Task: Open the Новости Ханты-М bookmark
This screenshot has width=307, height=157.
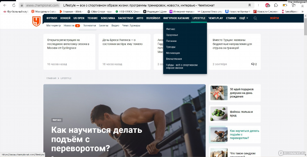Action: [x=238, y=11]
